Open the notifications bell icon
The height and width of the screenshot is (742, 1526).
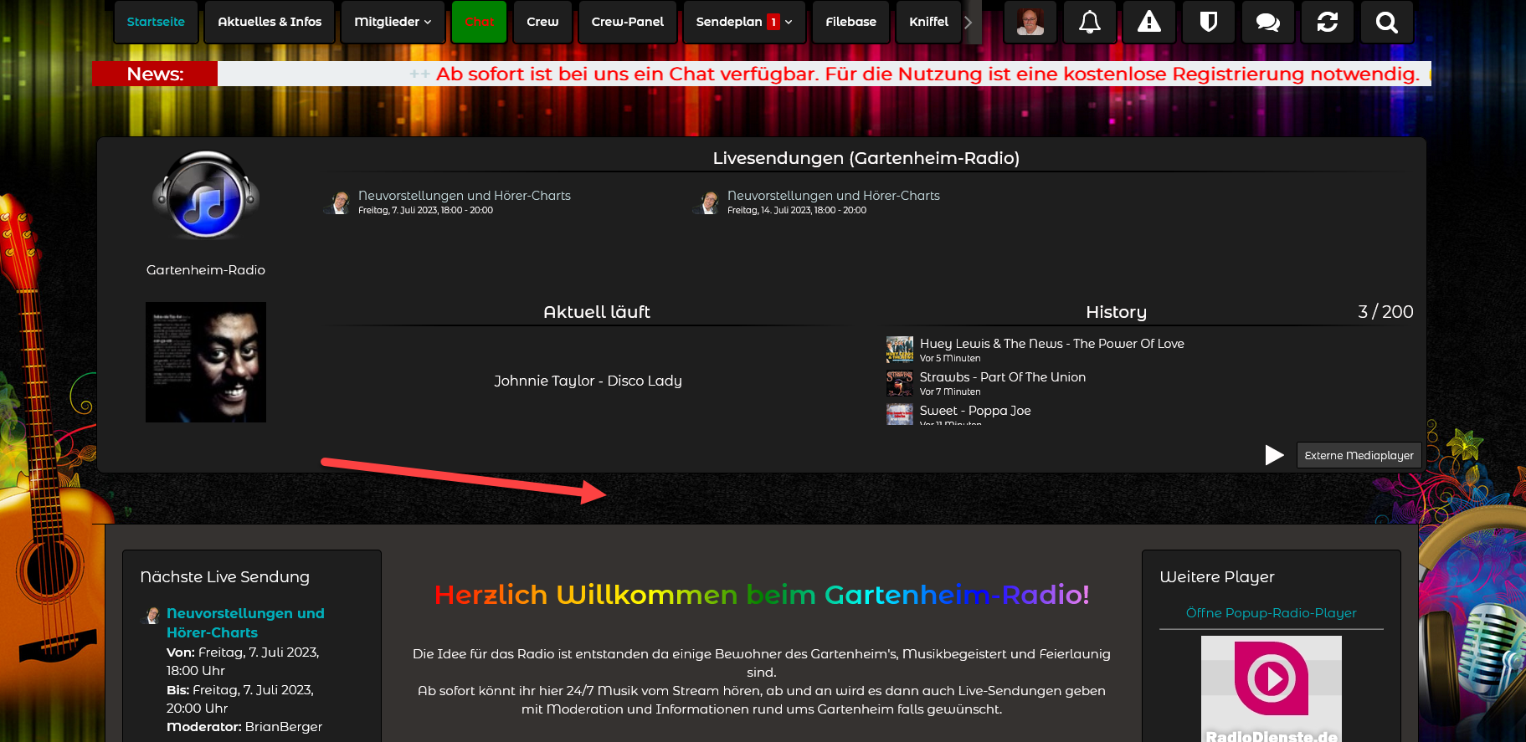[x=1089, y=22]
